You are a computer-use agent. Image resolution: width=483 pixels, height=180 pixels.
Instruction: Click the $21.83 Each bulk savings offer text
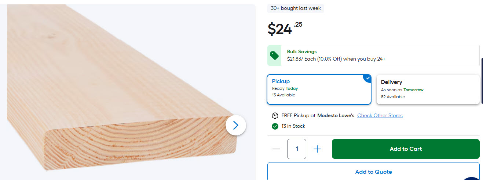point(336,59)
